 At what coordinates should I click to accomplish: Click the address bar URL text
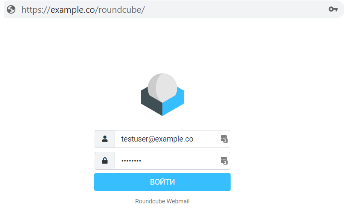[x=83, y=9]
